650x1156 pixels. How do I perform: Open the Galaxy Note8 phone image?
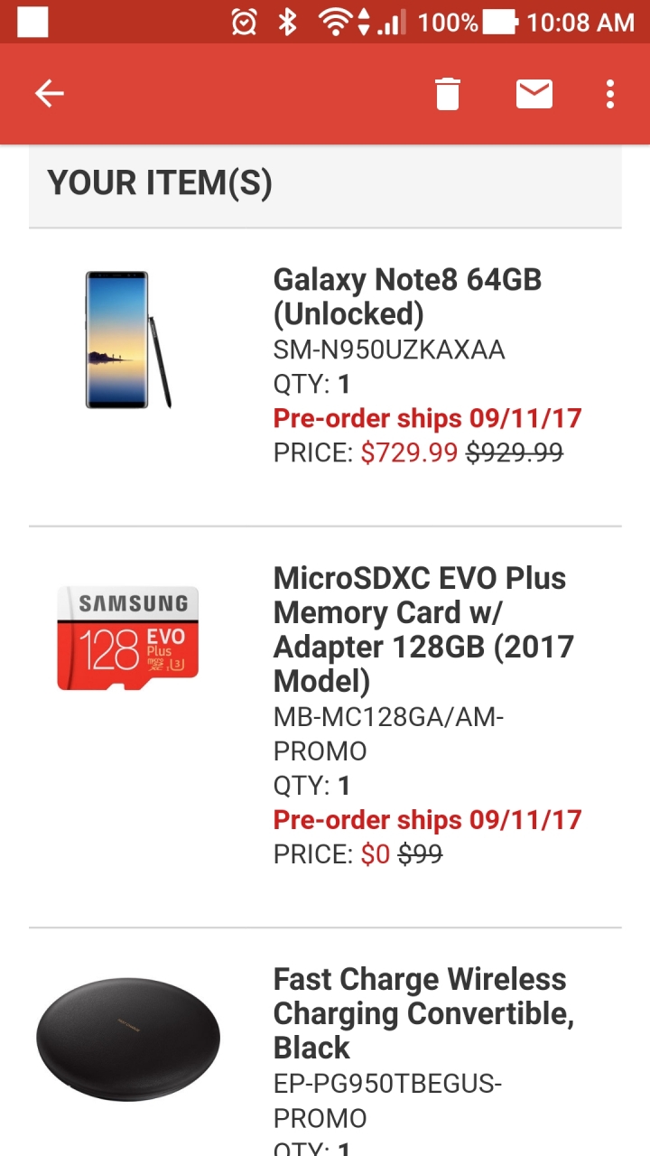(128, 340)
